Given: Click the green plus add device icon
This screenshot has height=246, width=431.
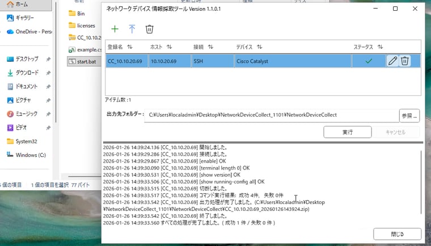Looking at the screenshot, I should coord(115,29).
